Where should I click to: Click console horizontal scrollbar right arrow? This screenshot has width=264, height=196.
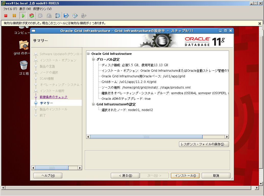(x=257, y=188)
